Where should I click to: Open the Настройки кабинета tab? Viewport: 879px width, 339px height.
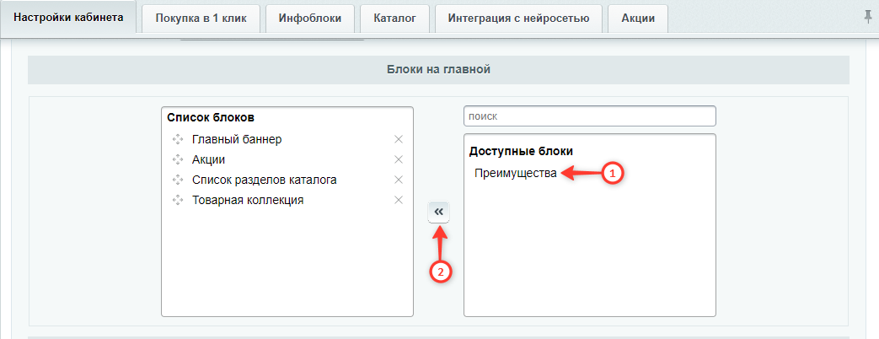(68, 18)
